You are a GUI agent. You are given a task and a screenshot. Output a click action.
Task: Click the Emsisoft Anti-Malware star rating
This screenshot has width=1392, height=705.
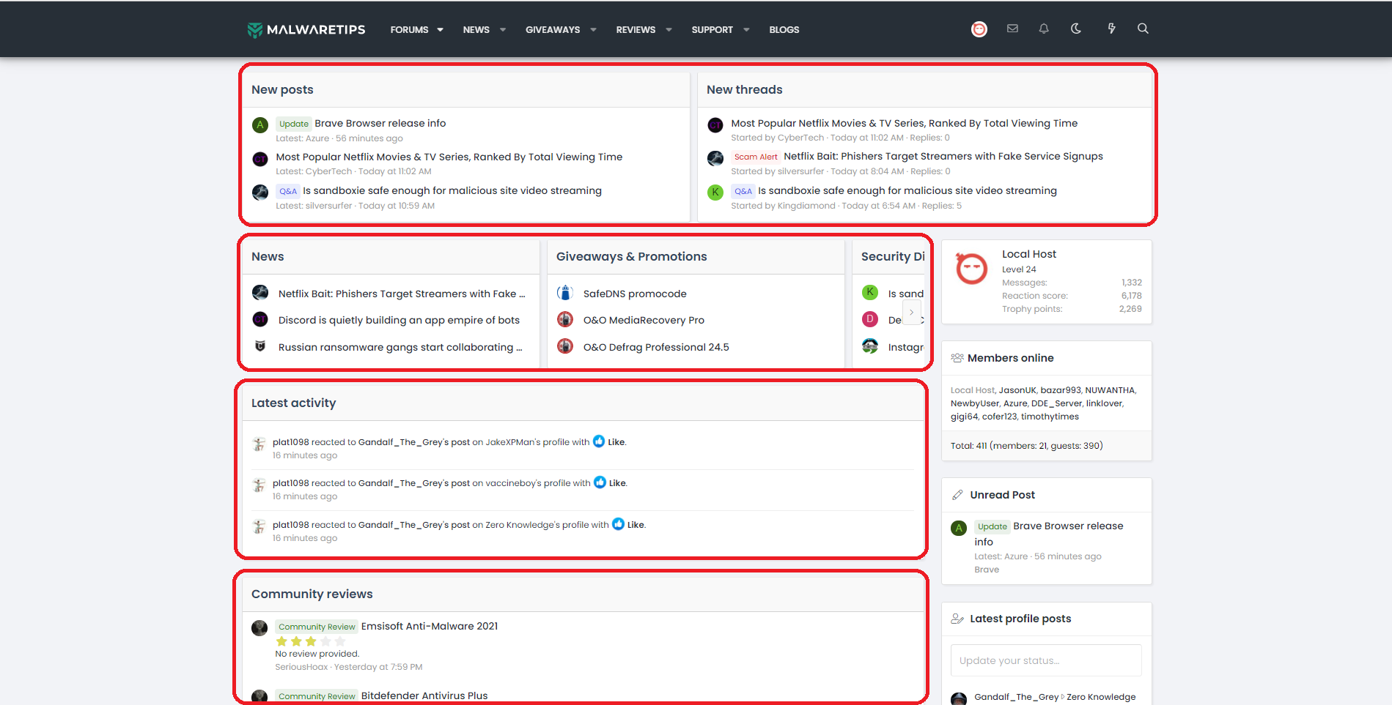(x=310, y=641)
